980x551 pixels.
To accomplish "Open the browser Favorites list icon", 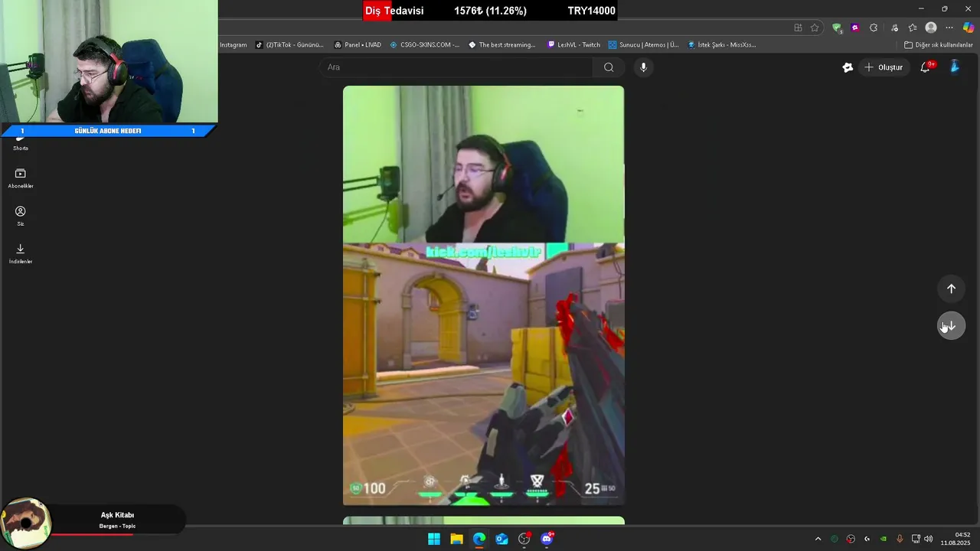I will tap(913, 28).
